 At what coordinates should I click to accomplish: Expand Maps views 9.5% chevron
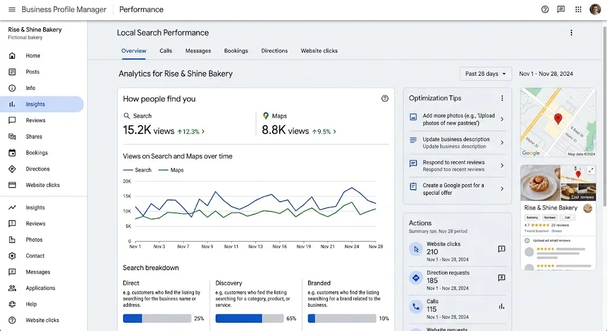tap(334, 132)
